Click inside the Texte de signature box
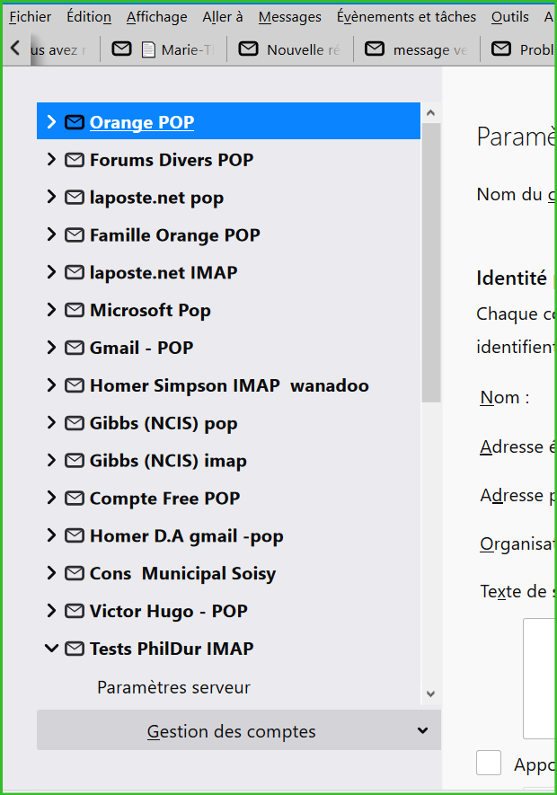 click(540, 678)
